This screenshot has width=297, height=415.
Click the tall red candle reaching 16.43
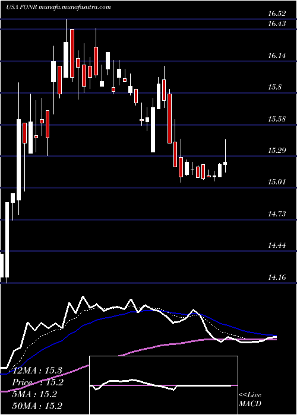point(72,53)
